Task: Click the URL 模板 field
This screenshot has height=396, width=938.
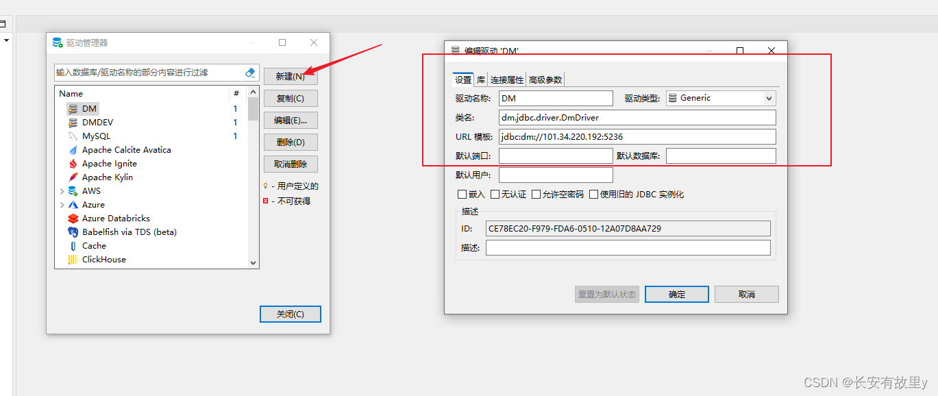Action: click(x=637, y=137)
